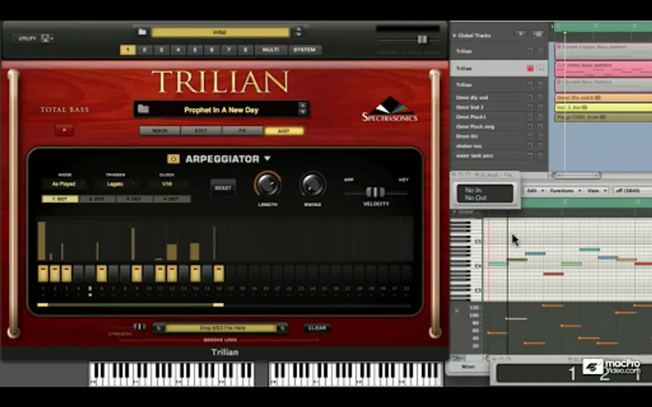Select the yellow region in the arrange area
The width and height of the screenshot is (652, 407).
(604, 108)
